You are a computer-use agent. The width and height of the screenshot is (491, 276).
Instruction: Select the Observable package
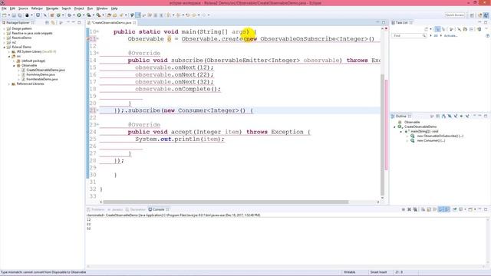point(29,65)
